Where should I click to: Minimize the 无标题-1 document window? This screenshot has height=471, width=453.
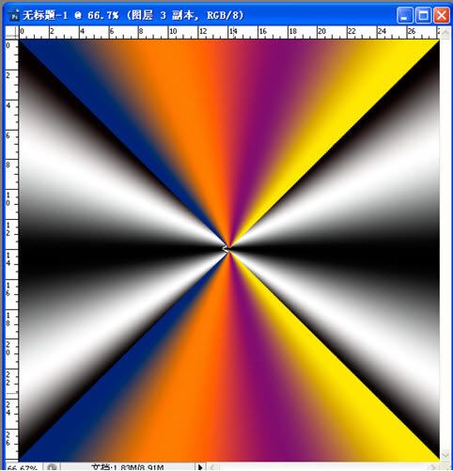[x=404, y=15]
